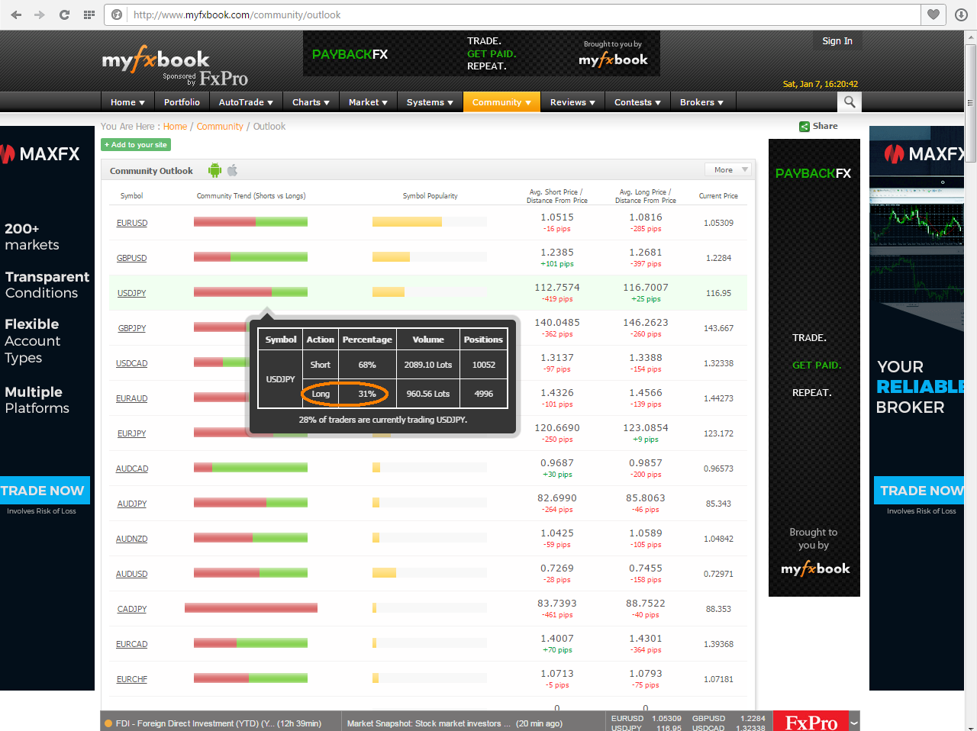This screenshot has width=977, height=731.
Task: Open the EURUSD symbol link
Action: pyautogui.click(x=132, y=223)
